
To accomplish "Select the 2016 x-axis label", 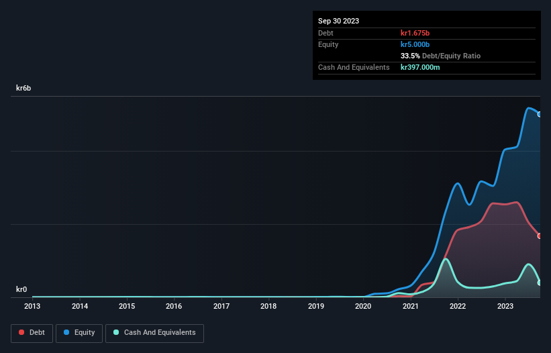I will 174,306.
